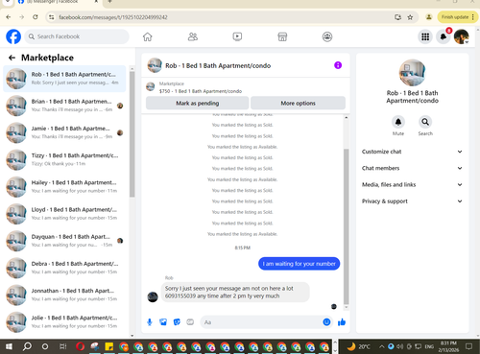Open Windows taskbar search
Viewport: 480px width, 354px height.
pos(27,346)
